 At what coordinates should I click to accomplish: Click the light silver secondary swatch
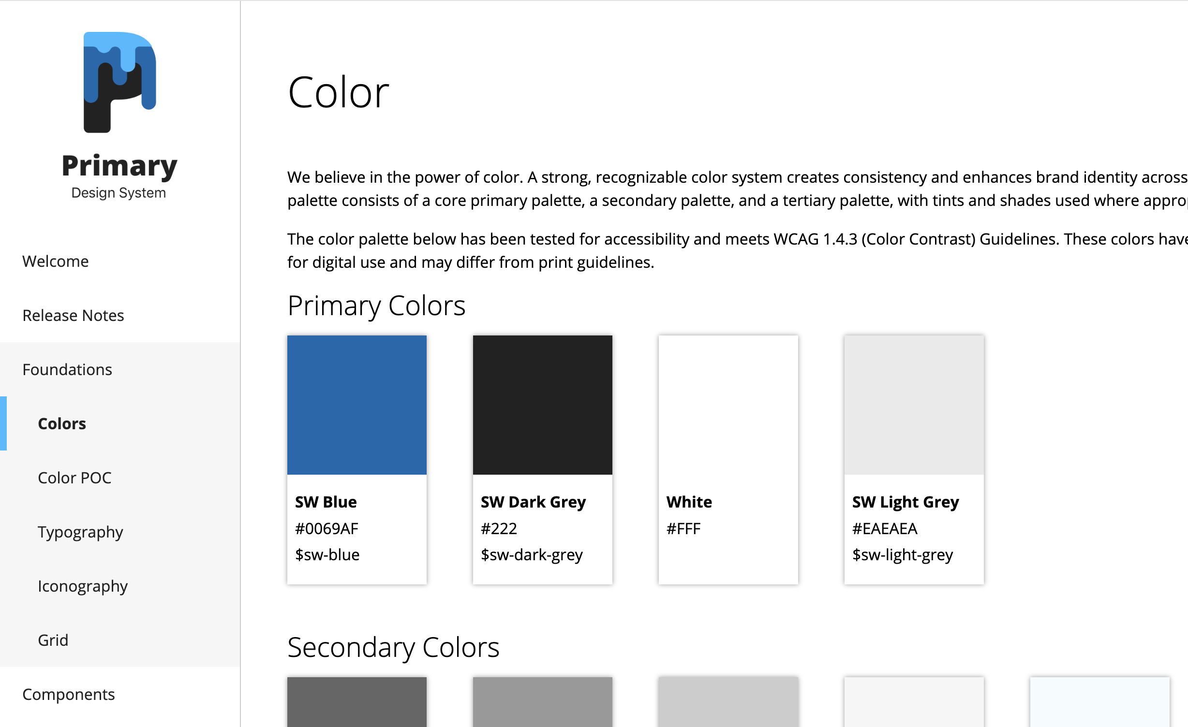pos(728,702)
